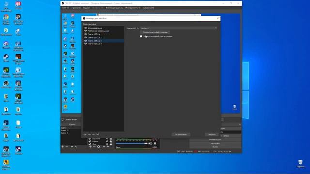
Task: Add a source with the plus icon
Action: 90,147
